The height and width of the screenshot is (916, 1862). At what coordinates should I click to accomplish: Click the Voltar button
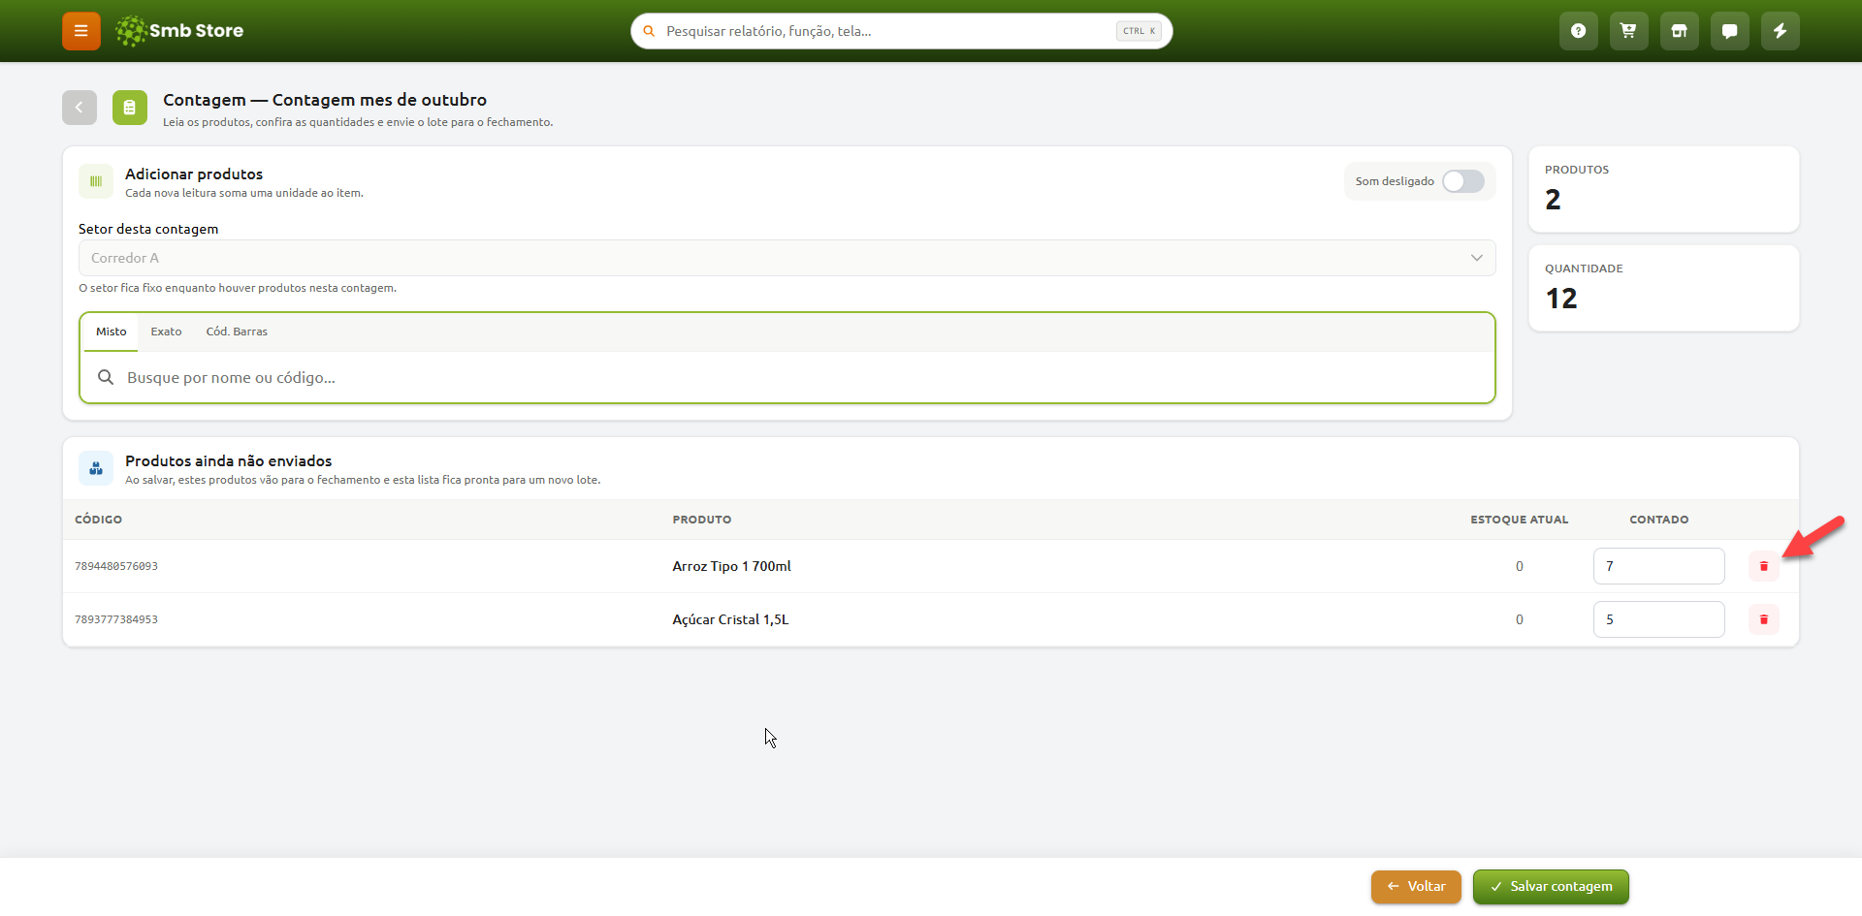coord(1416,887)
